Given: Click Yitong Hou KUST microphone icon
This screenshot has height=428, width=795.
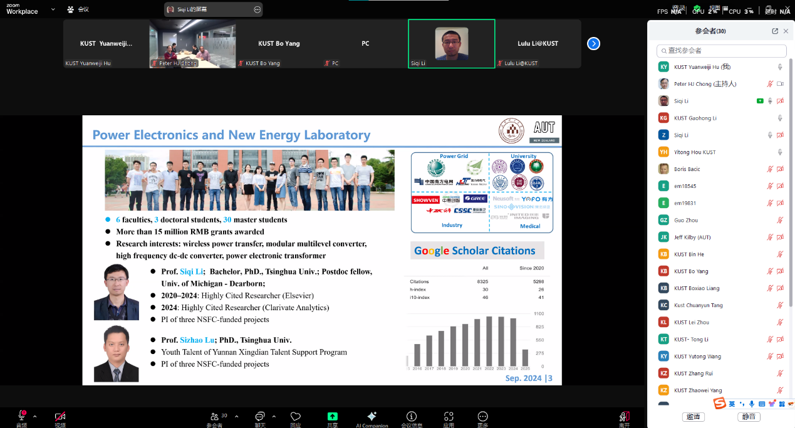Looking at the screenshot, I should pyautogui.click(x=780, y=152).
